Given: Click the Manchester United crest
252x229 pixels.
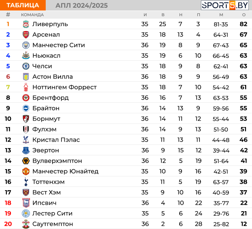Looking at the screenshot, I should pos(26,171).
